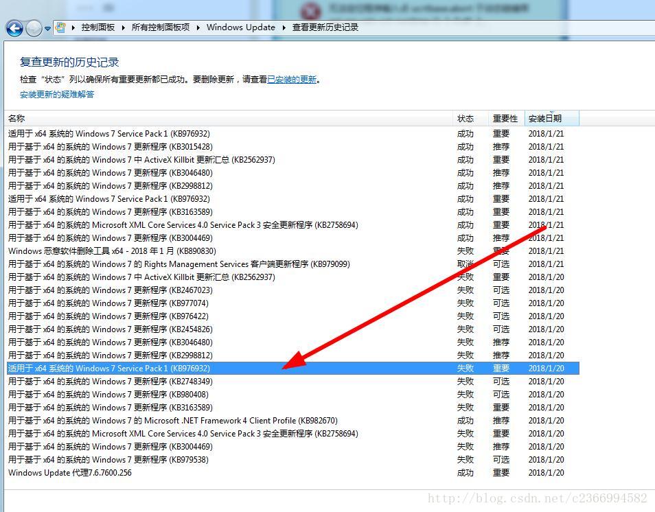This screenshot has width=655, height=512.
Task: Expand the root arrow before 控制面板 breadcrumb
Action: point(73,27)
